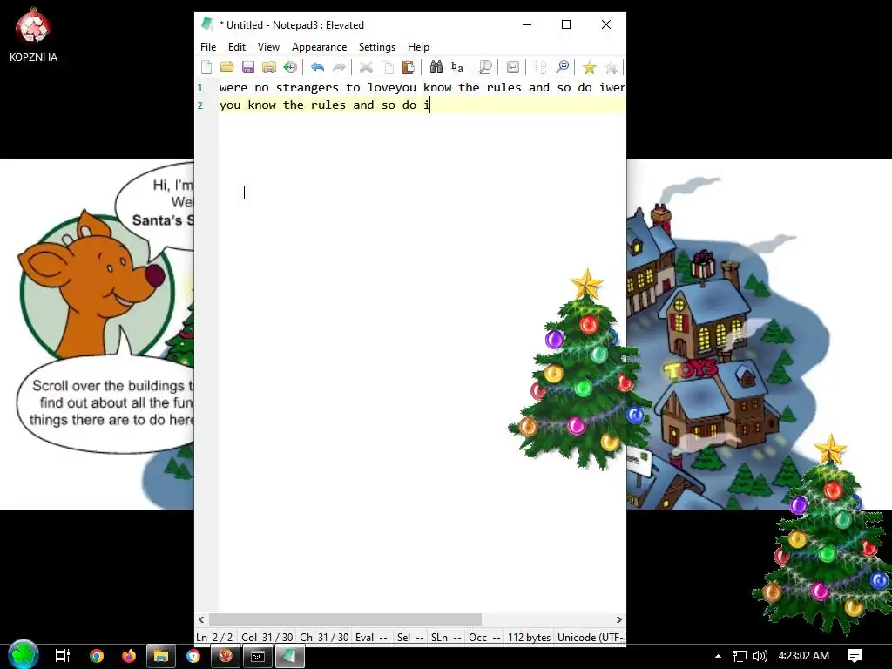Image resolution: width=892 pixels, height=669 pixels.
Task: Click the volume speaker tray icon
Action: pos(760,656)
